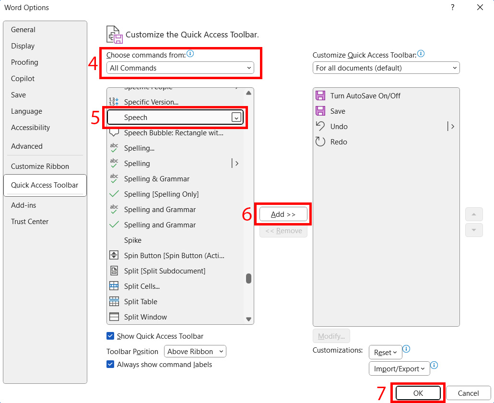Click the Split Table icon
Screen dimensions: 494x403
click(114, 301)
